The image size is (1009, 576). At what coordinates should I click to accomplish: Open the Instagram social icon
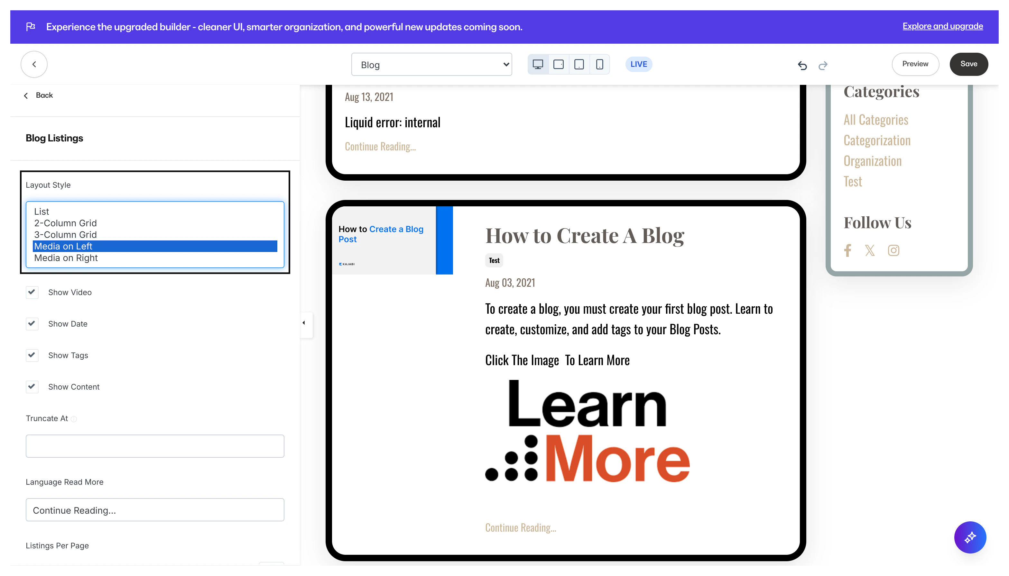(x=893, y=250)
